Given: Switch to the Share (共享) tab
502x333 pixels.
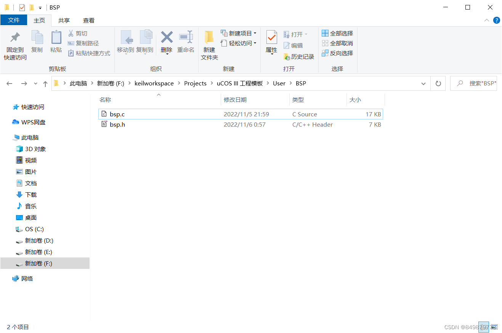Looking at the screenshot, I should [x=64, y=20].
